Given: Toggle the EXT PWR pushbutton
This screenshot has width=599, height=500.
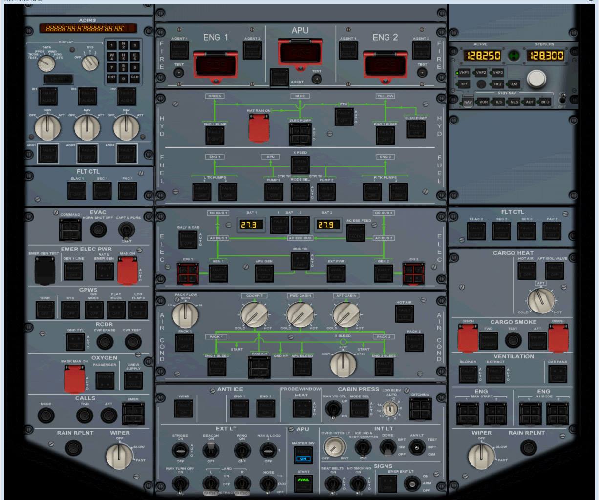Looking at the screenshot, I should (336, 273).
